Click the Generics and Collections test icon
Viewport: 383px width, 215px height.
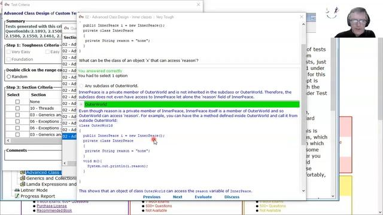[x=23, y=178]
